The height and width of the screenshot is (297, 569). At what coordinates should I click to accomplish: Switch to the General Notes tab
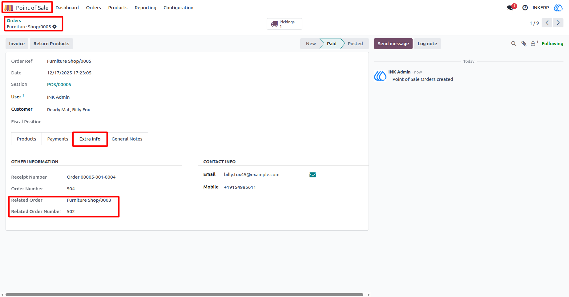pyautogui.click(x=127, y=139)
